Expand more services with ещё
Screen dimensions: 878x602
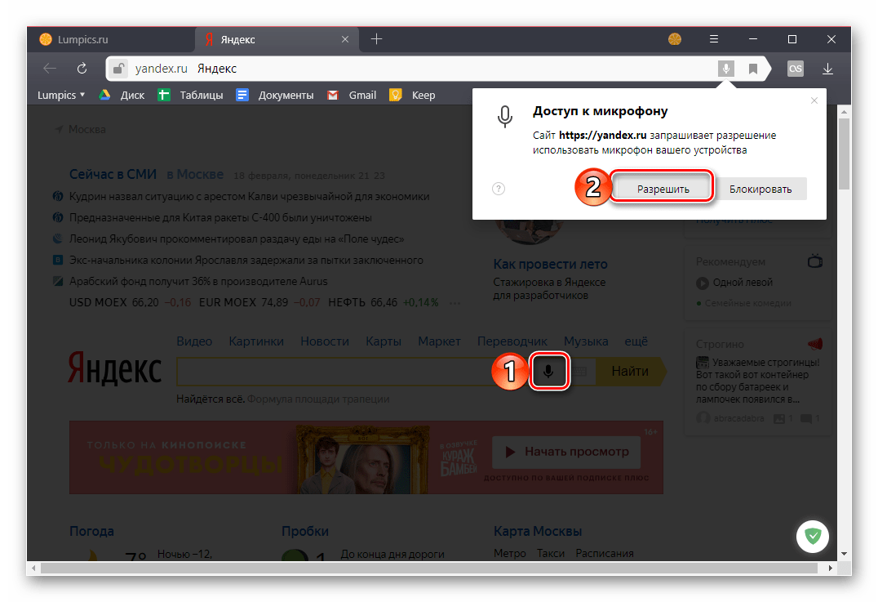click(636, 341)
